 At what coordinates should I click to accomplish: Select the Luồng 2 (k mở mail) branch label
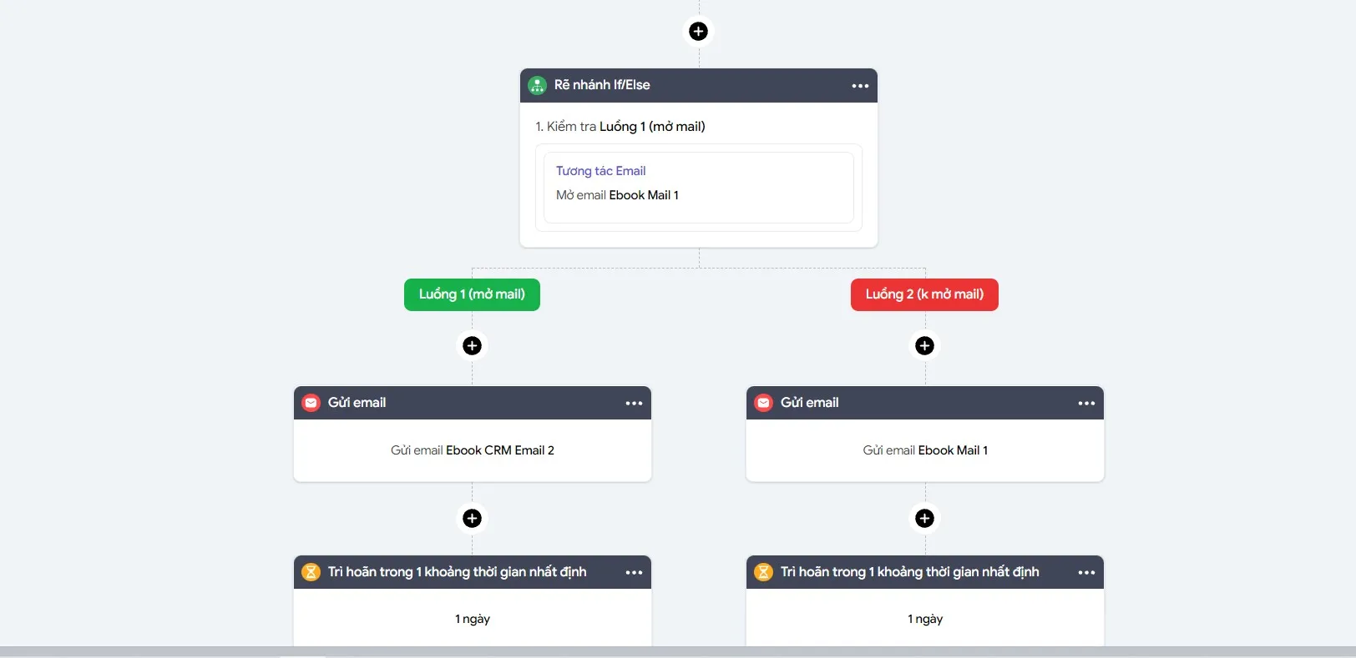coord(924,294)
